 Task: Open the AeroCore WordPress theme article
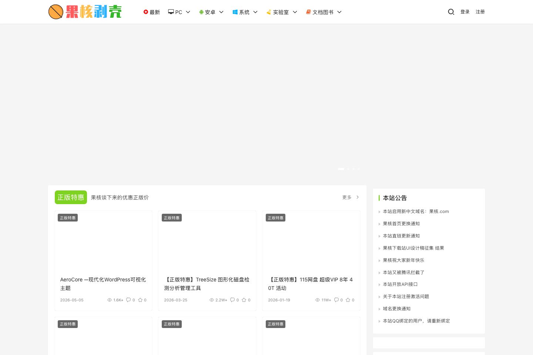point(103,284)
